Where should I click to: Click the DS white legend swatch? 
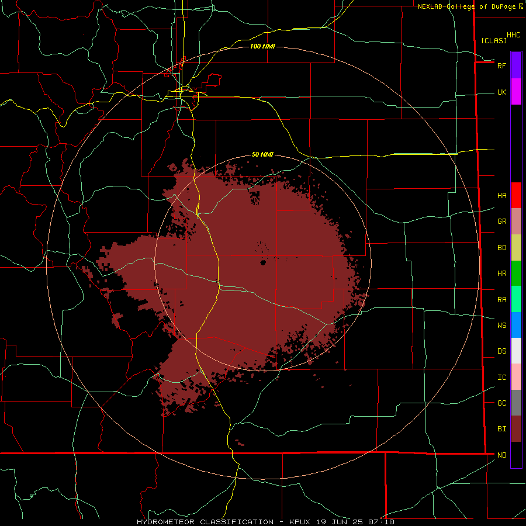[516, 351]
